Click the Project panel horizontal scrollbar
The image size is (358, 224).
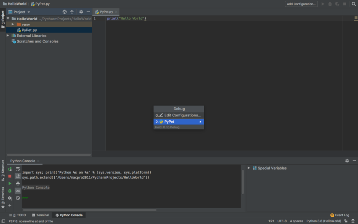(x=49, y=155)
